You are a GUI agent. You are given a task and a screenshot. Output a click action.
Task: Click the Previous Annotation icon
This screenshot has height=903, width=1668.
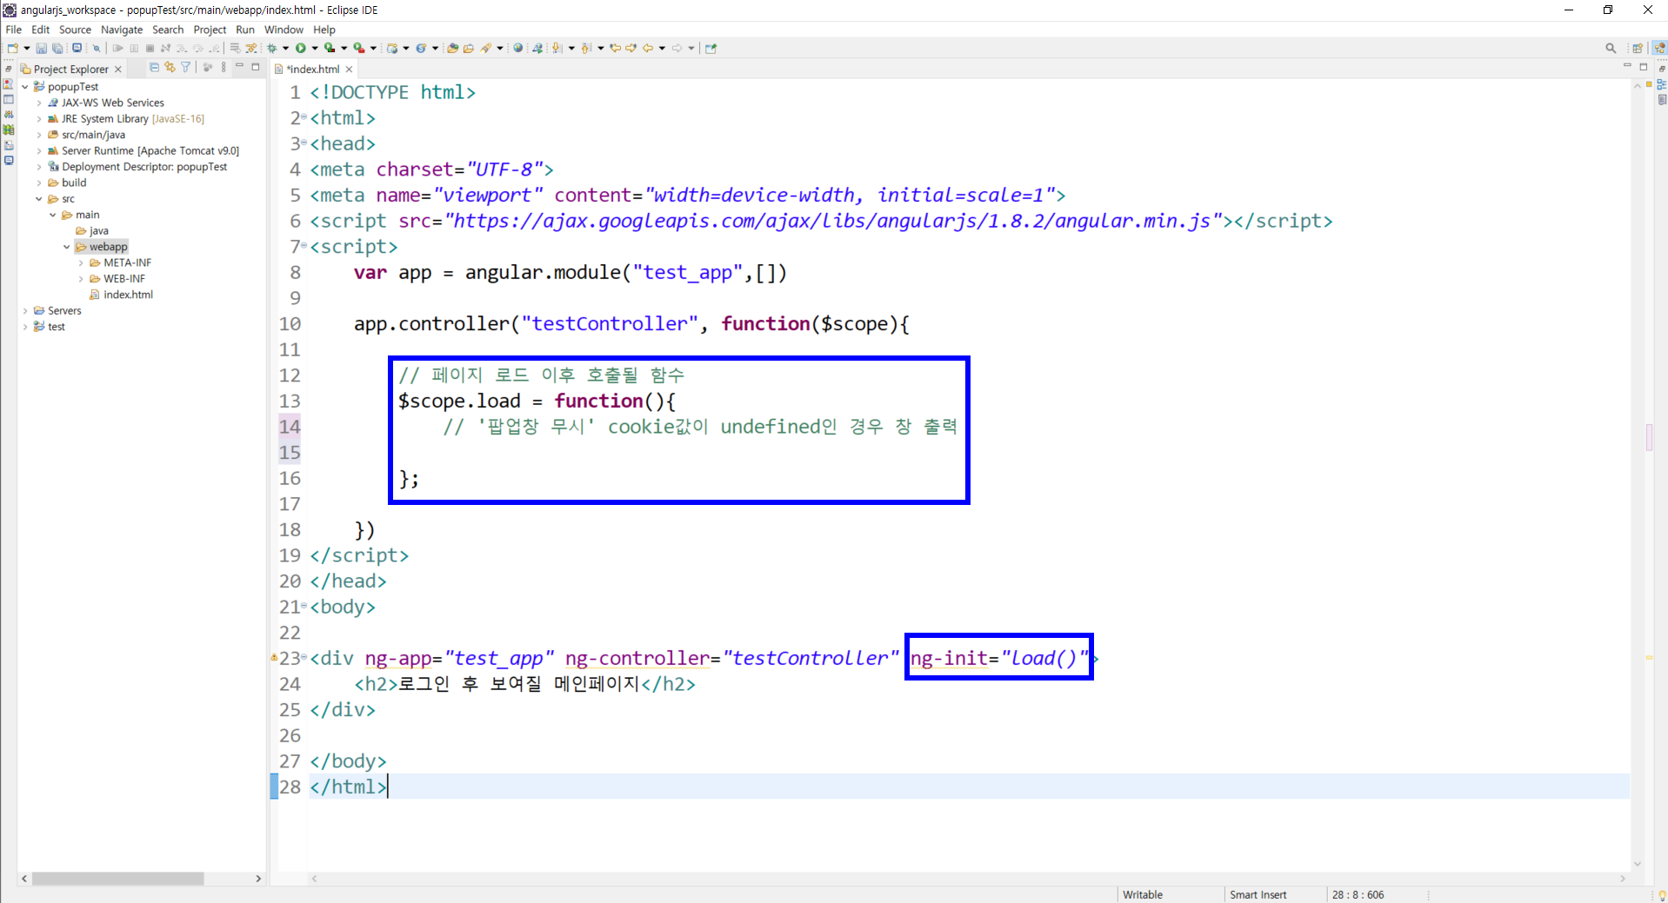[x=586, y=48]
